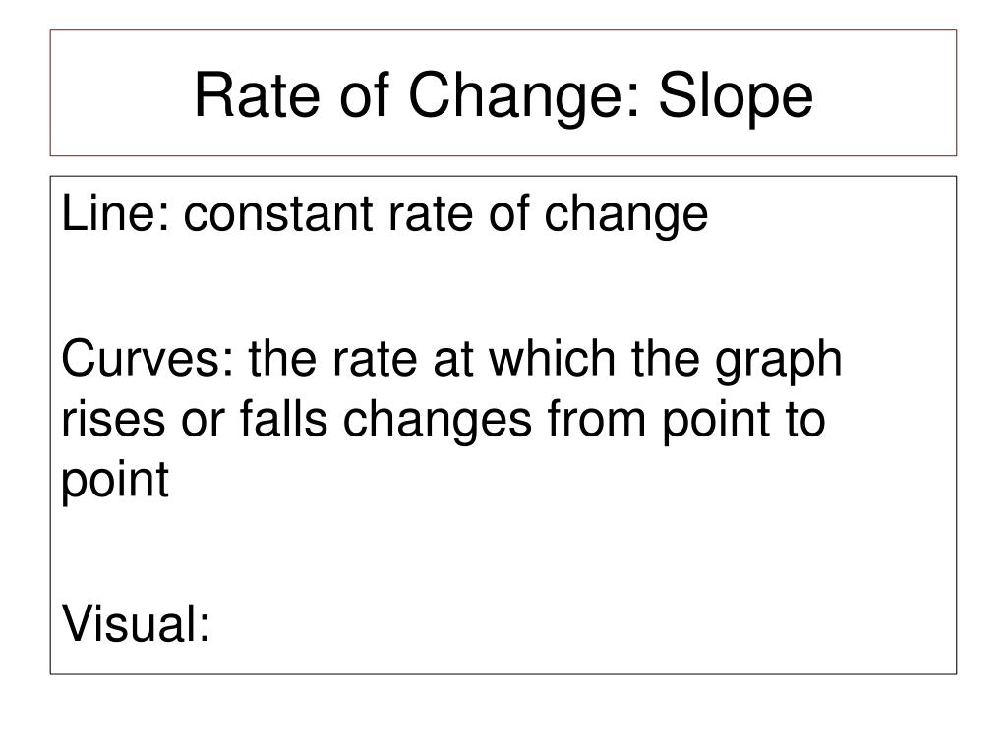The height and width of the screenshot is (755, 1007).
Task: Click the word 'changes' in the body text
Action: pos(438,421)
